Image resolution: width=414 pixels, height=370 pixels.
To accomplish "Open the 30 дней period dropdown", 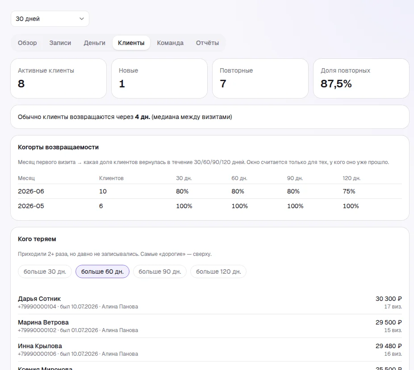I will [x=50, y=19].
